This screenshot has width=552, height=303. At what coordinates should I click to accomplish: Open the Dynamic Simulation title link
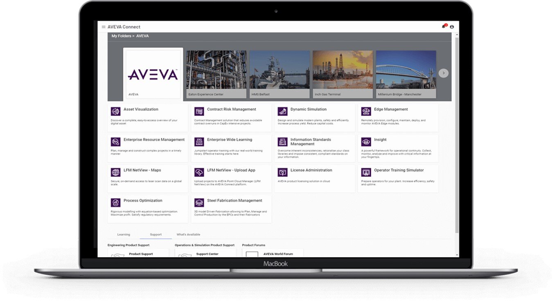[309, 109]
